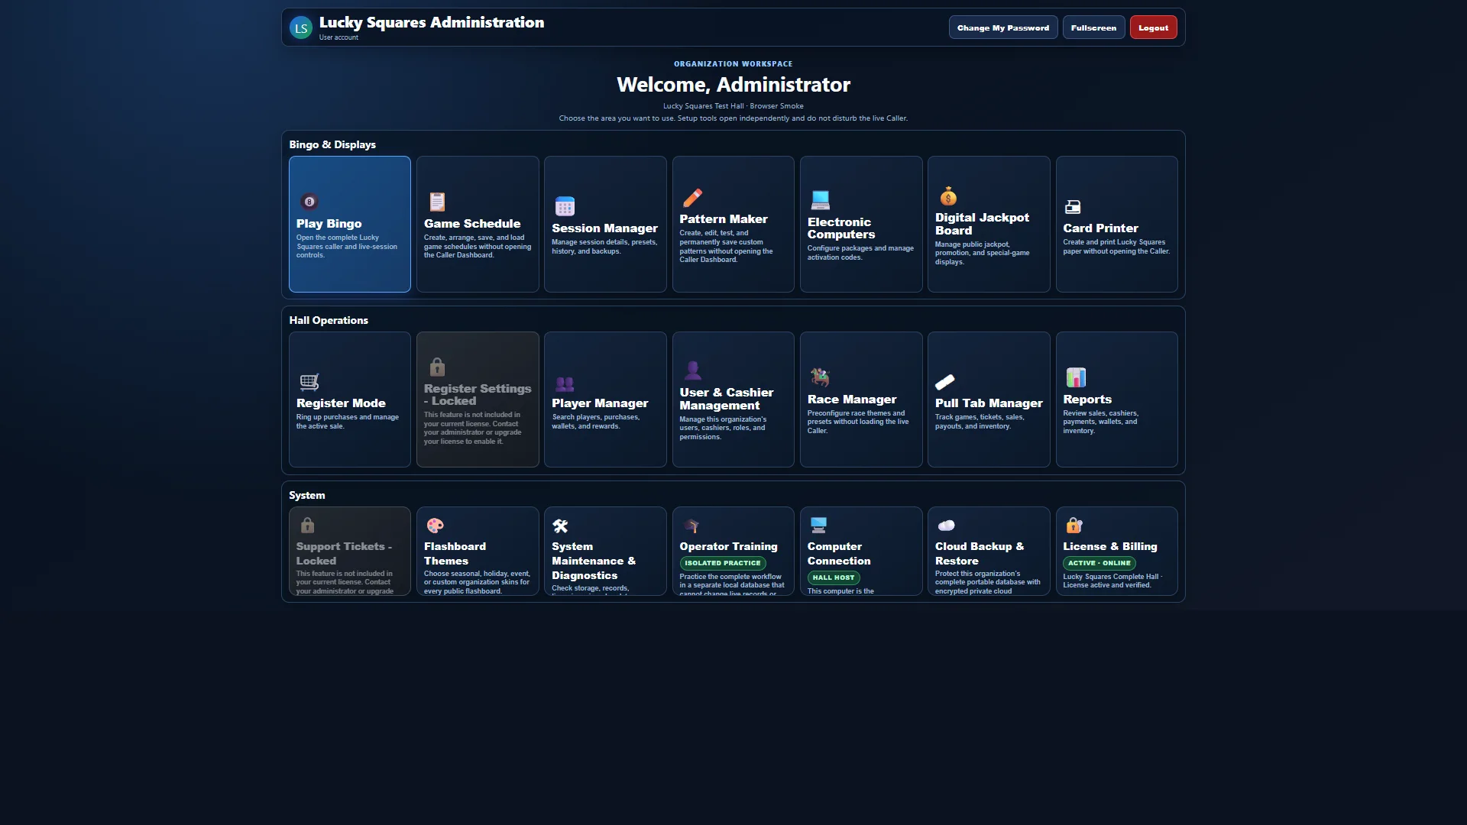
Task: Click the Logout button
Action: (1153, 27)
